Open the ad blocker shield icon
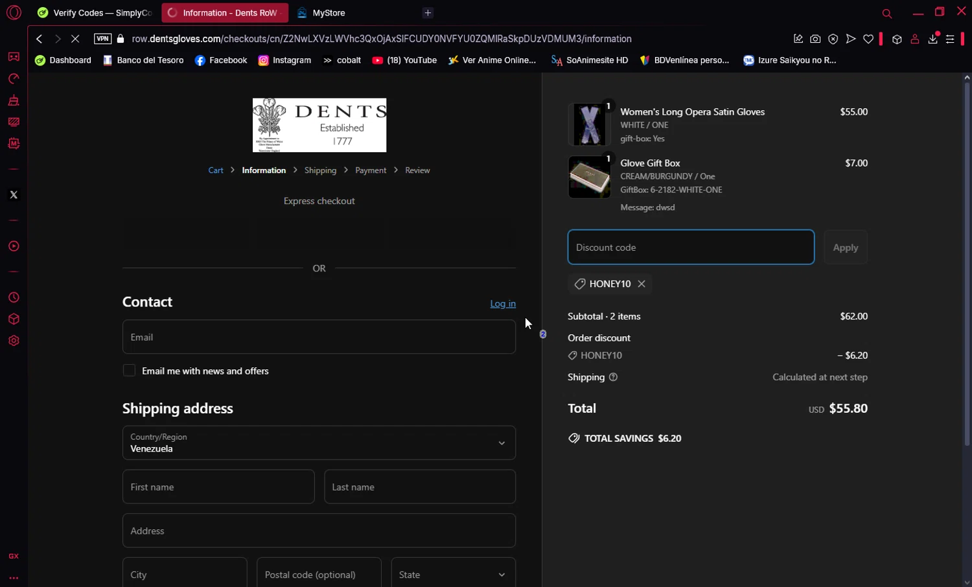 pyautogui.click(x=833, y=39)
